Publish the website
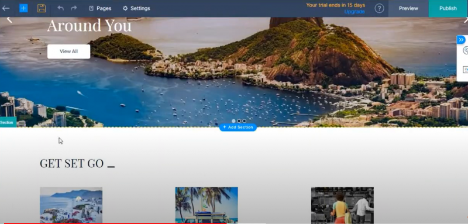This screenshot has height=224, width=468. (448, 8)
